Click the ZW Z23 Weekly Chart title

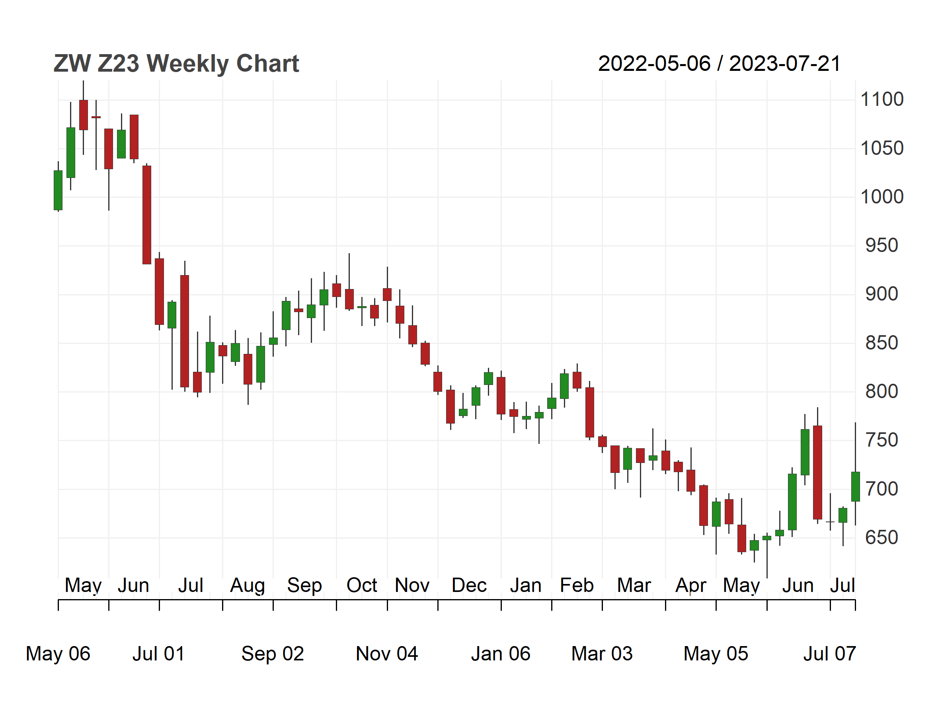176,64
